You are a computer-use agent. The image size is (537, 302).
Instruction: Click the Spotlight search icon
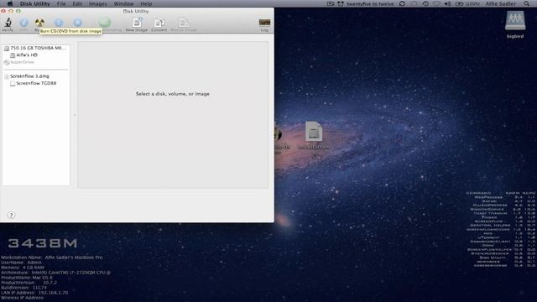[526, 3]
